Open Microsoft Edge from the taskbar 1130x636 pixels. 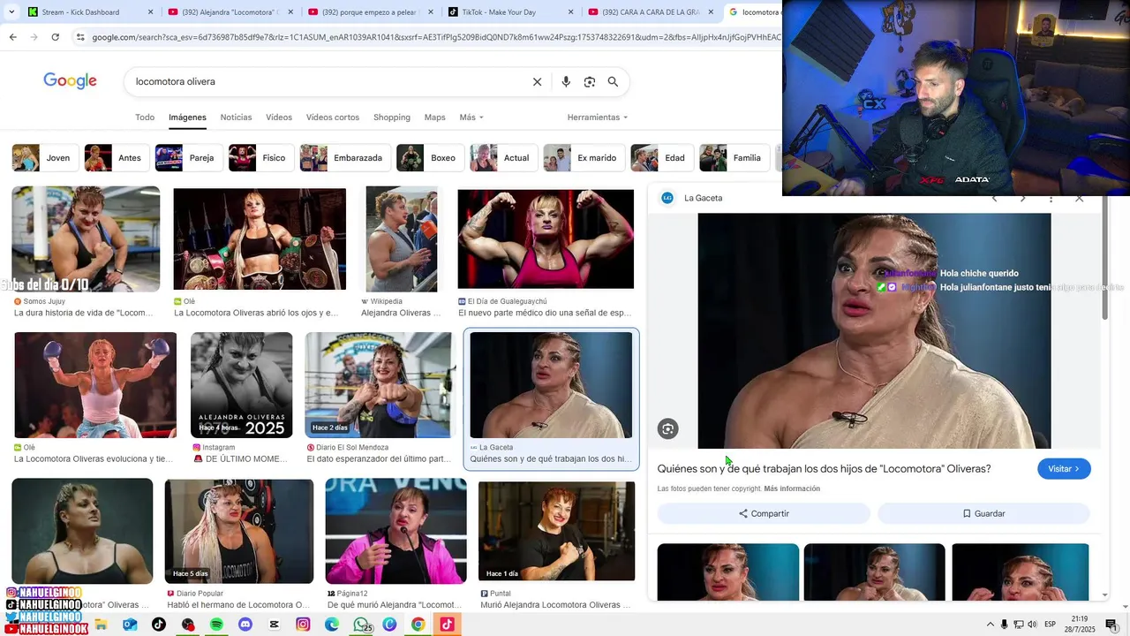pyautogui.click(x=332, y=625)
